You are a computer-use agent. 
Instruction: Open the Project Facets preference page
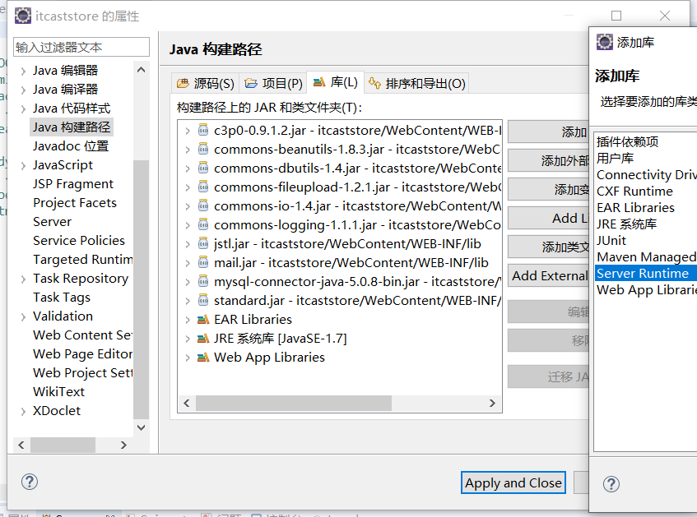[75, 202]
